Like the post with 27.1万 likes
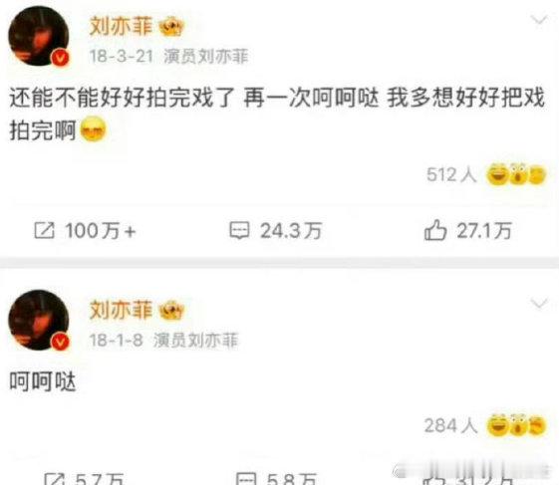559x485 pixels. tap(468, 231)
